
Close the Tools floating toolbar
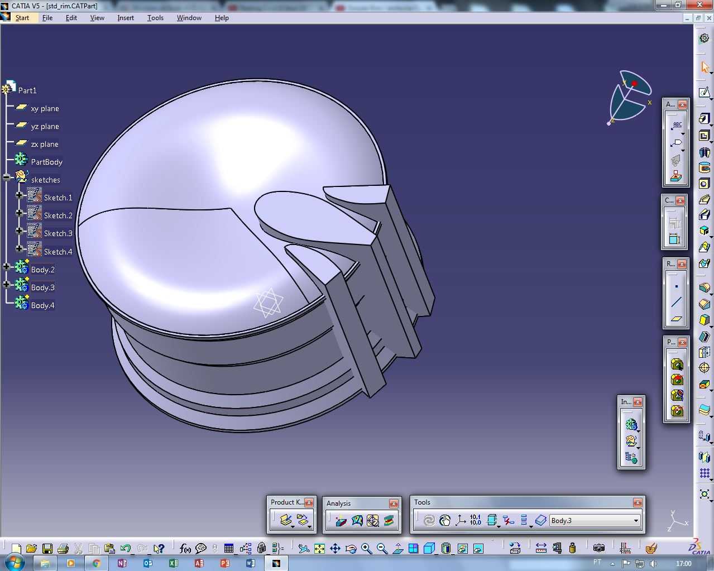point(638,502)
